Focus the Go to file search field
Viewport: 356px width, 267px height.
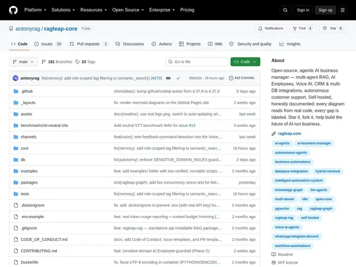click(197, 62)
